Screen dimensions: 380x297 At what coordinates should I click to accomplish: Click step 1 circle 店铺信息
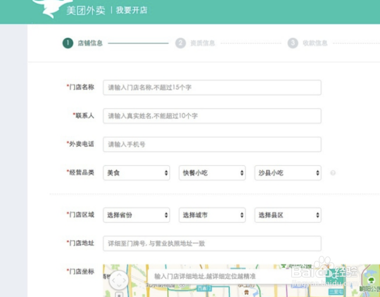tap(68, 43)
